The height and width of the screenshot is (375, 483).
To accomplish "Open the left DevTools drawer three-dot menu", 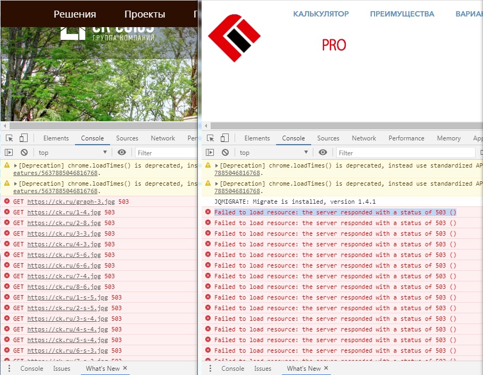I will click(9, 368).
